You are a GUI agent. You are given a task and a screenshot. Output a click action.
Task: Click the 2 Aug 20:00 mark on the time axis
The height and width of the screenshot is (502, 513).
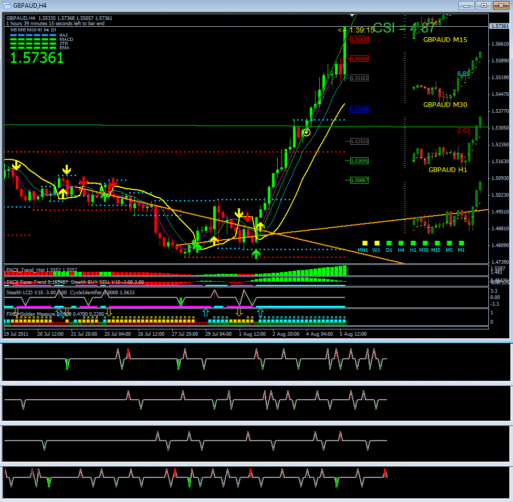(x=286, y=334)
